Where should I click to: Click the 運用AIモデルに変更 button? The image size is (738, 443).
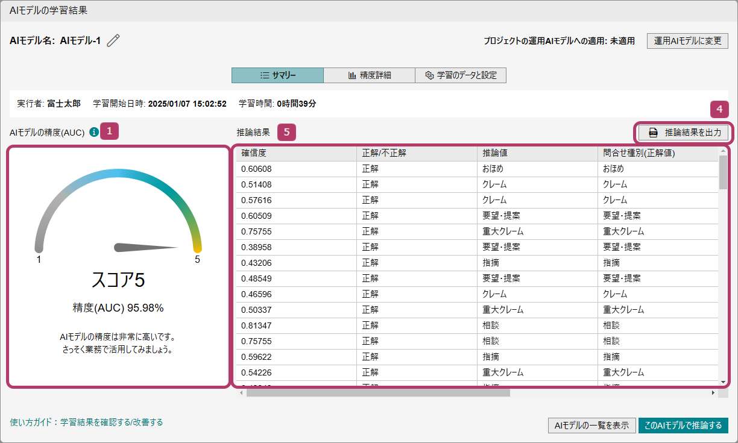click(687, 41)
